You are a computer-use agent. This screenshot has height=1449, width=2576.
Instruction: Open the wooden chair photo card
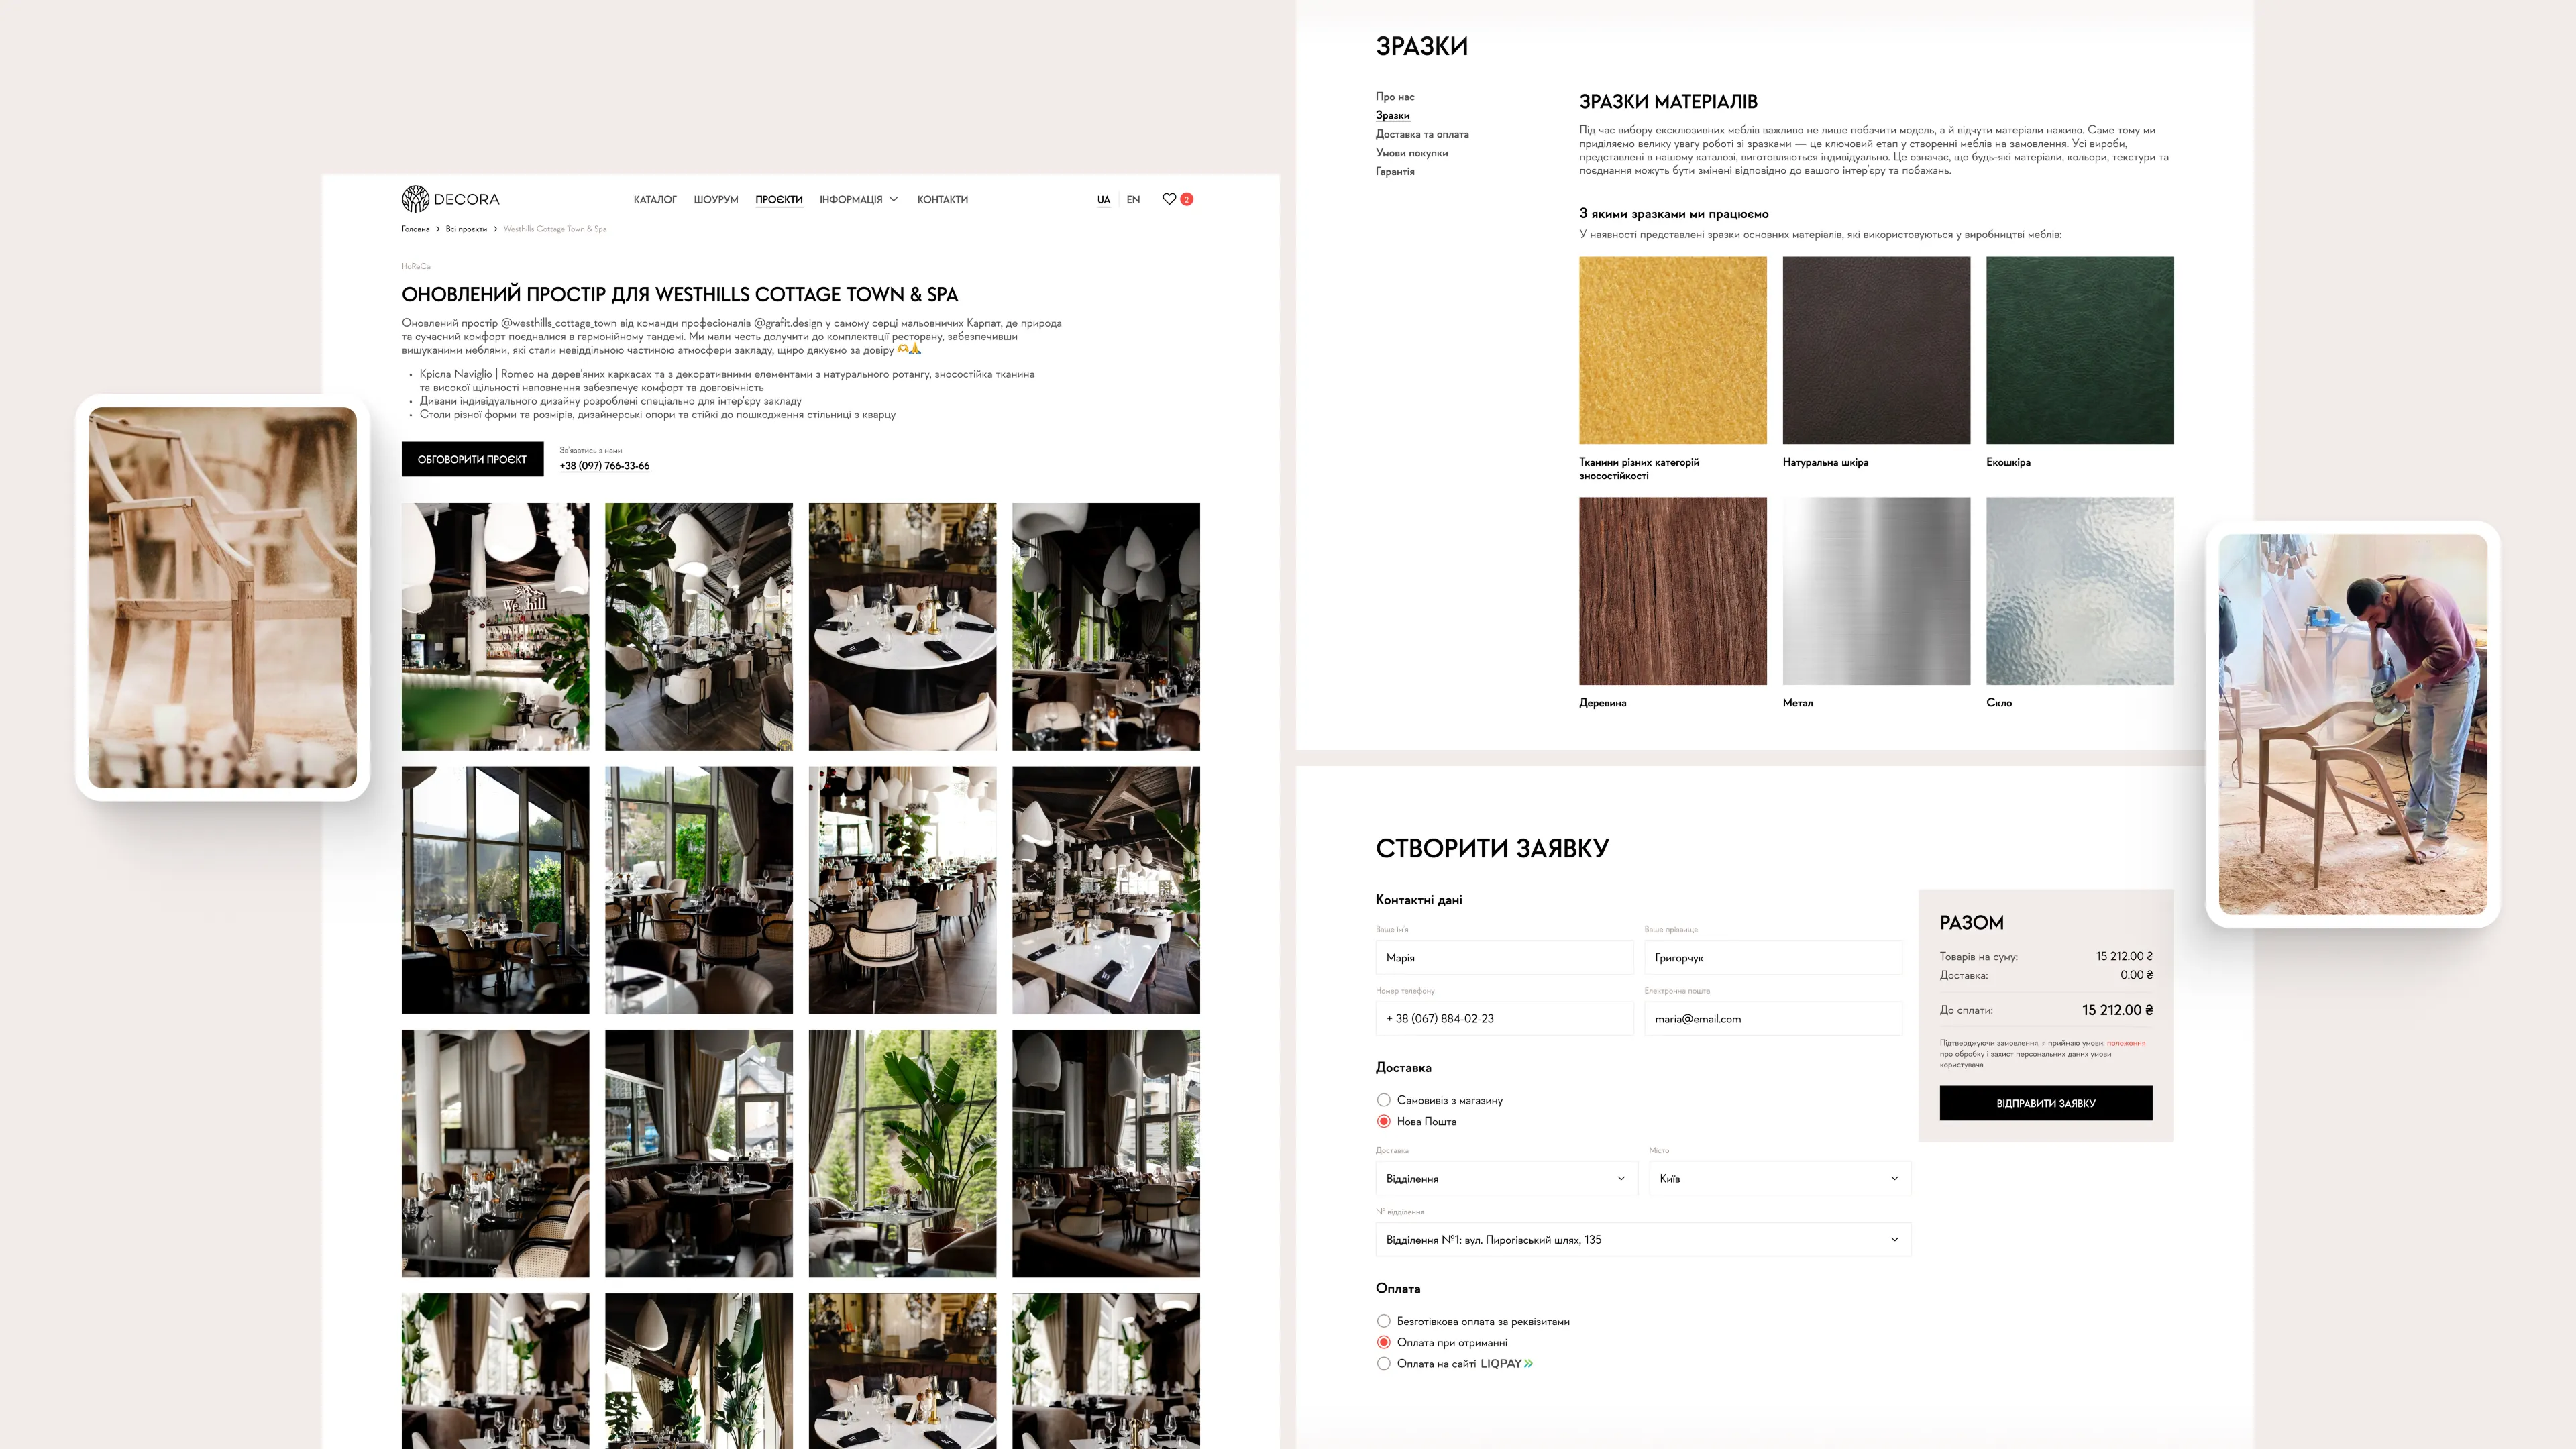222,598
